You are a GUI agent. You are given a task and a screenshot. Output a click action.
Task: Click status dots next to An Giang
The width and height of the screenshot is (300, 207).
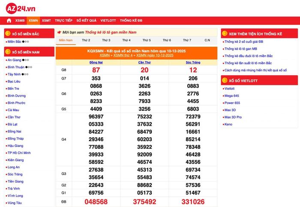click(25, 60)
